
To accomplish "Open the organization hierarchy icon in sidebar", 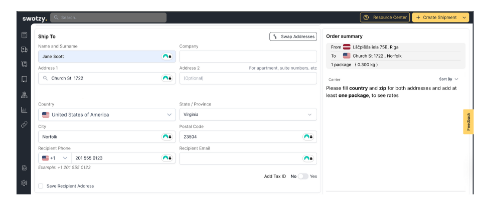I will tap(24, 95).
